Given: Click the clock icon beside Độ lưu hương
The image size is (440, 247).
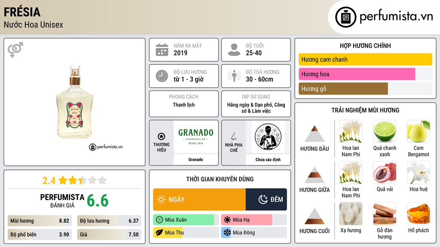Looking at the screenshot, I should point(162,76).
